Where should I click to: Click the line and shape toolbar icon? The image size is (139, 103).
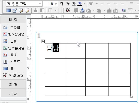(68, 10)
